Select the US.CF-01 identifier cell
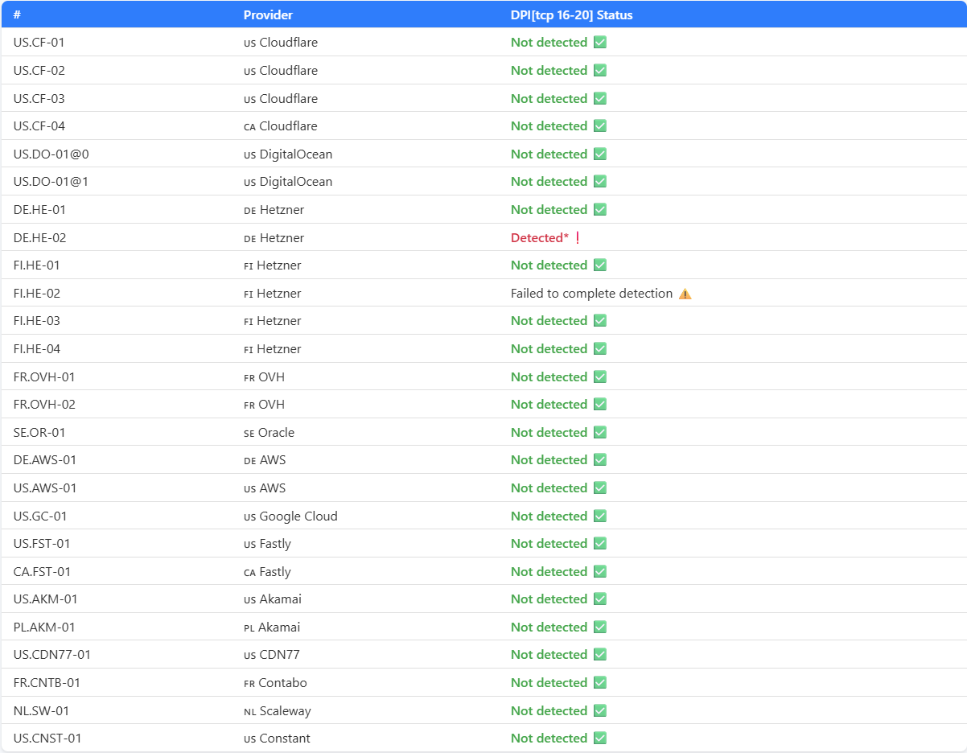The image size is (967, 753). click(39, 43)
